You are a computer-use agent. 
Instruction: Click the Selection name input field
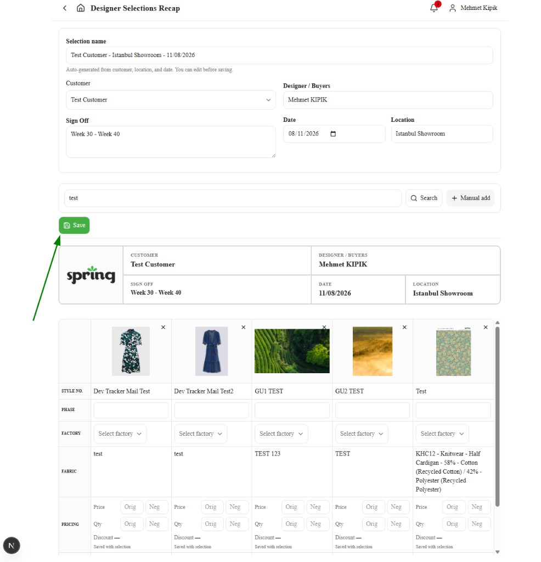pyautogui.click(x=279, y=55)
